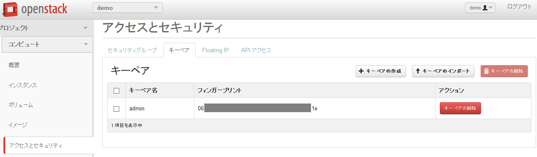Open the API アクセス tab
The width and height of the screenshot is (537, 157).
click(256, 50)
